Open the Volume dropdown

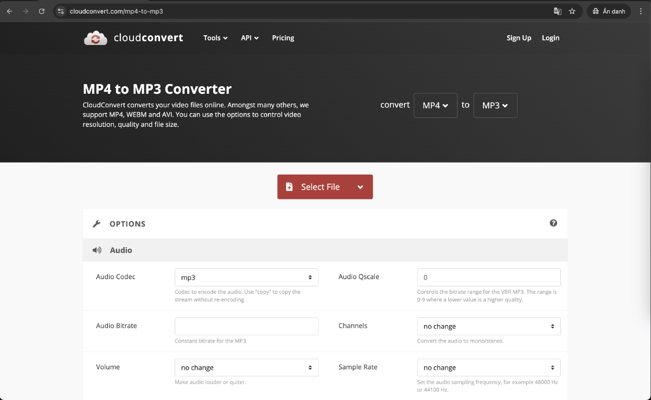(246, 367)
